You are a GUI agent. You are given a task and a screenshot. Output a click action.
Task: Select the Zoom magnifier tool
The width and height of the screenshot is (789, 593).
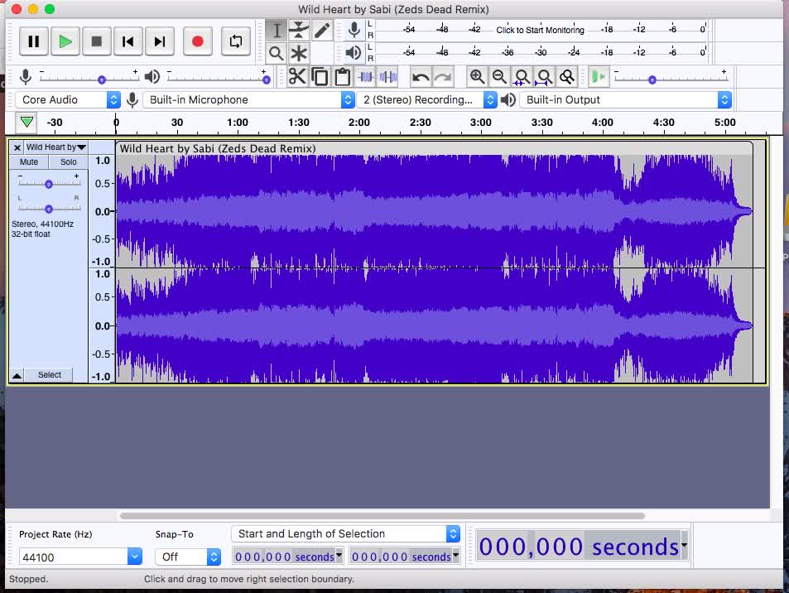coord(276,53)
